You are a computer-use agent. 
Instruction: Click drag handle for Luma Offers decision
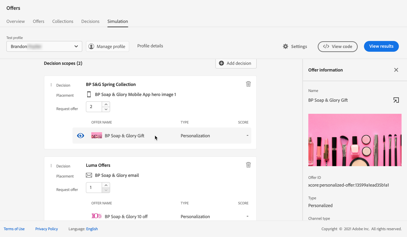[51, 166]
